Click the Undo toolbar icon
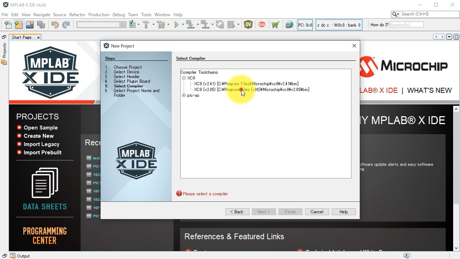 pyautogui.click(x=55, y=25)
